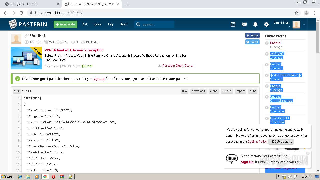The width and height of the screenshot is (320, 180).
Task: Open the deals menu item
Action: (124, 24)
